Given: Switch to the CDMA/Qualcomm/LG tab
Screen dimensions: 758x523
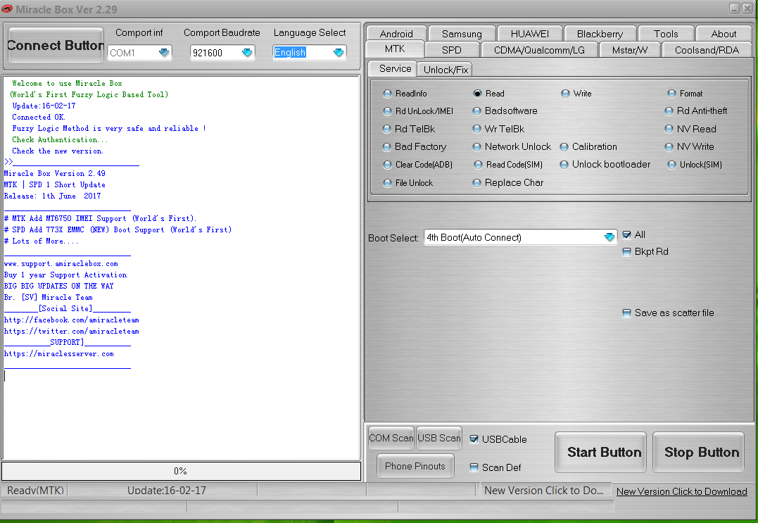Looking at the screenshot, I should coord(538,49).
